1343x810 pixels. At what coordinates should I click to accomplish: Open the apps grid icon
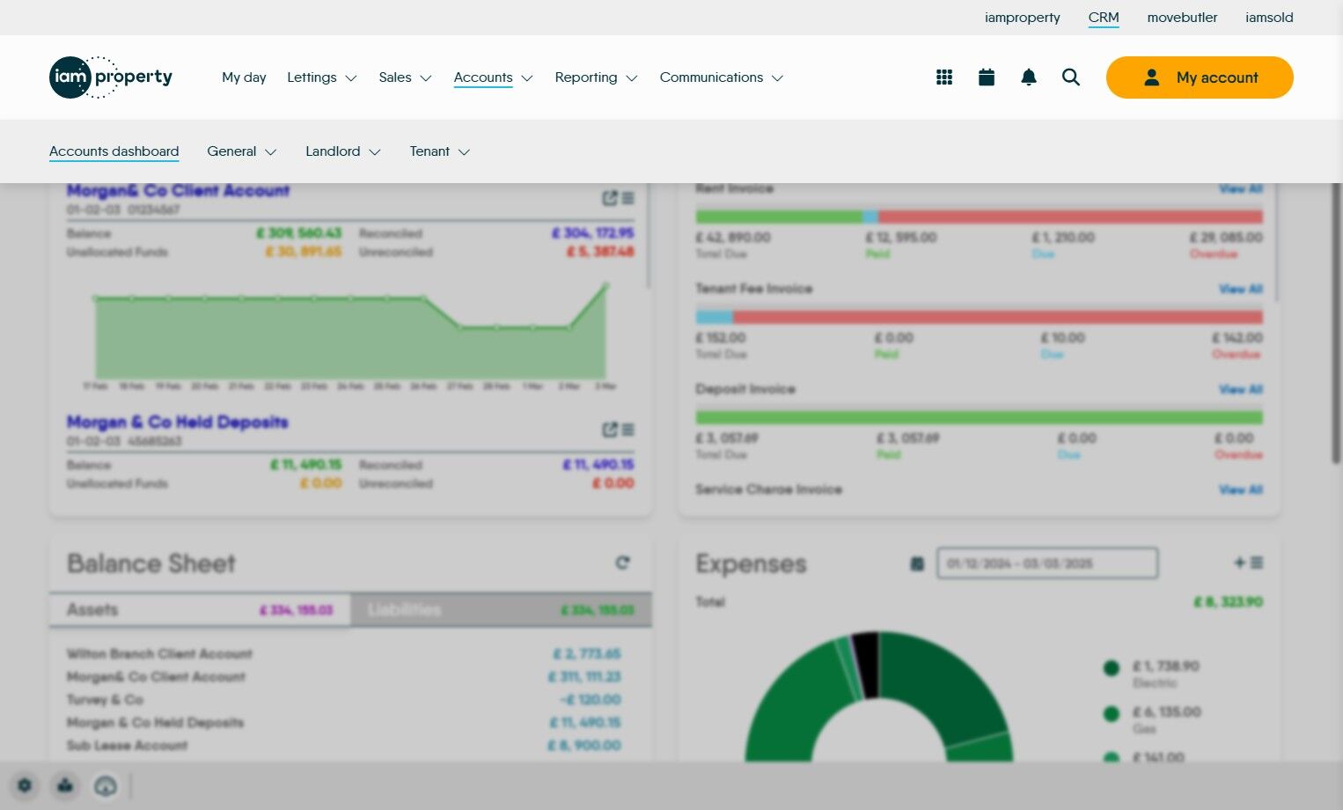tap(944, 77)
